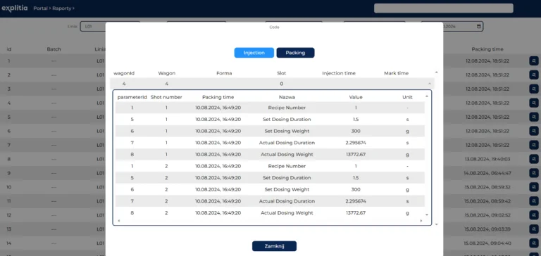
Task: Click scroll-down arrow of the parameters table
Action: click(x=427, y=215)
